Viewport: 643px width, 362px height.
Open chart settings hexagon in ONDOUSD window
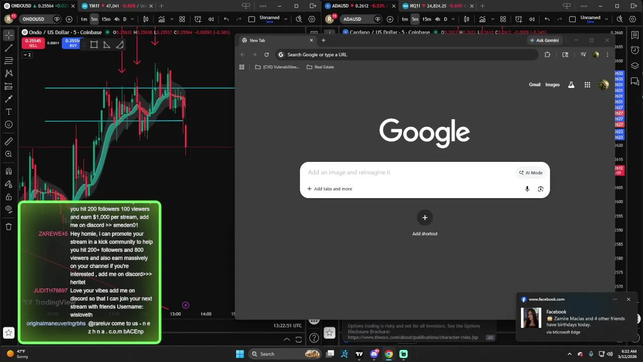tap(312, 19)
